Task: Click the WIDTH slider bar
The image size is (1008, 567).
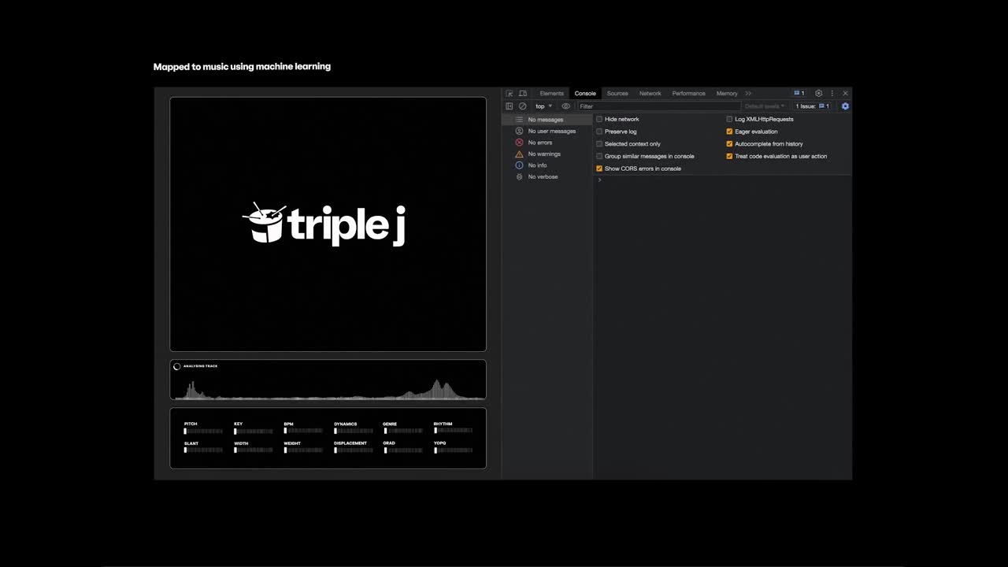Action: point(254,450)
